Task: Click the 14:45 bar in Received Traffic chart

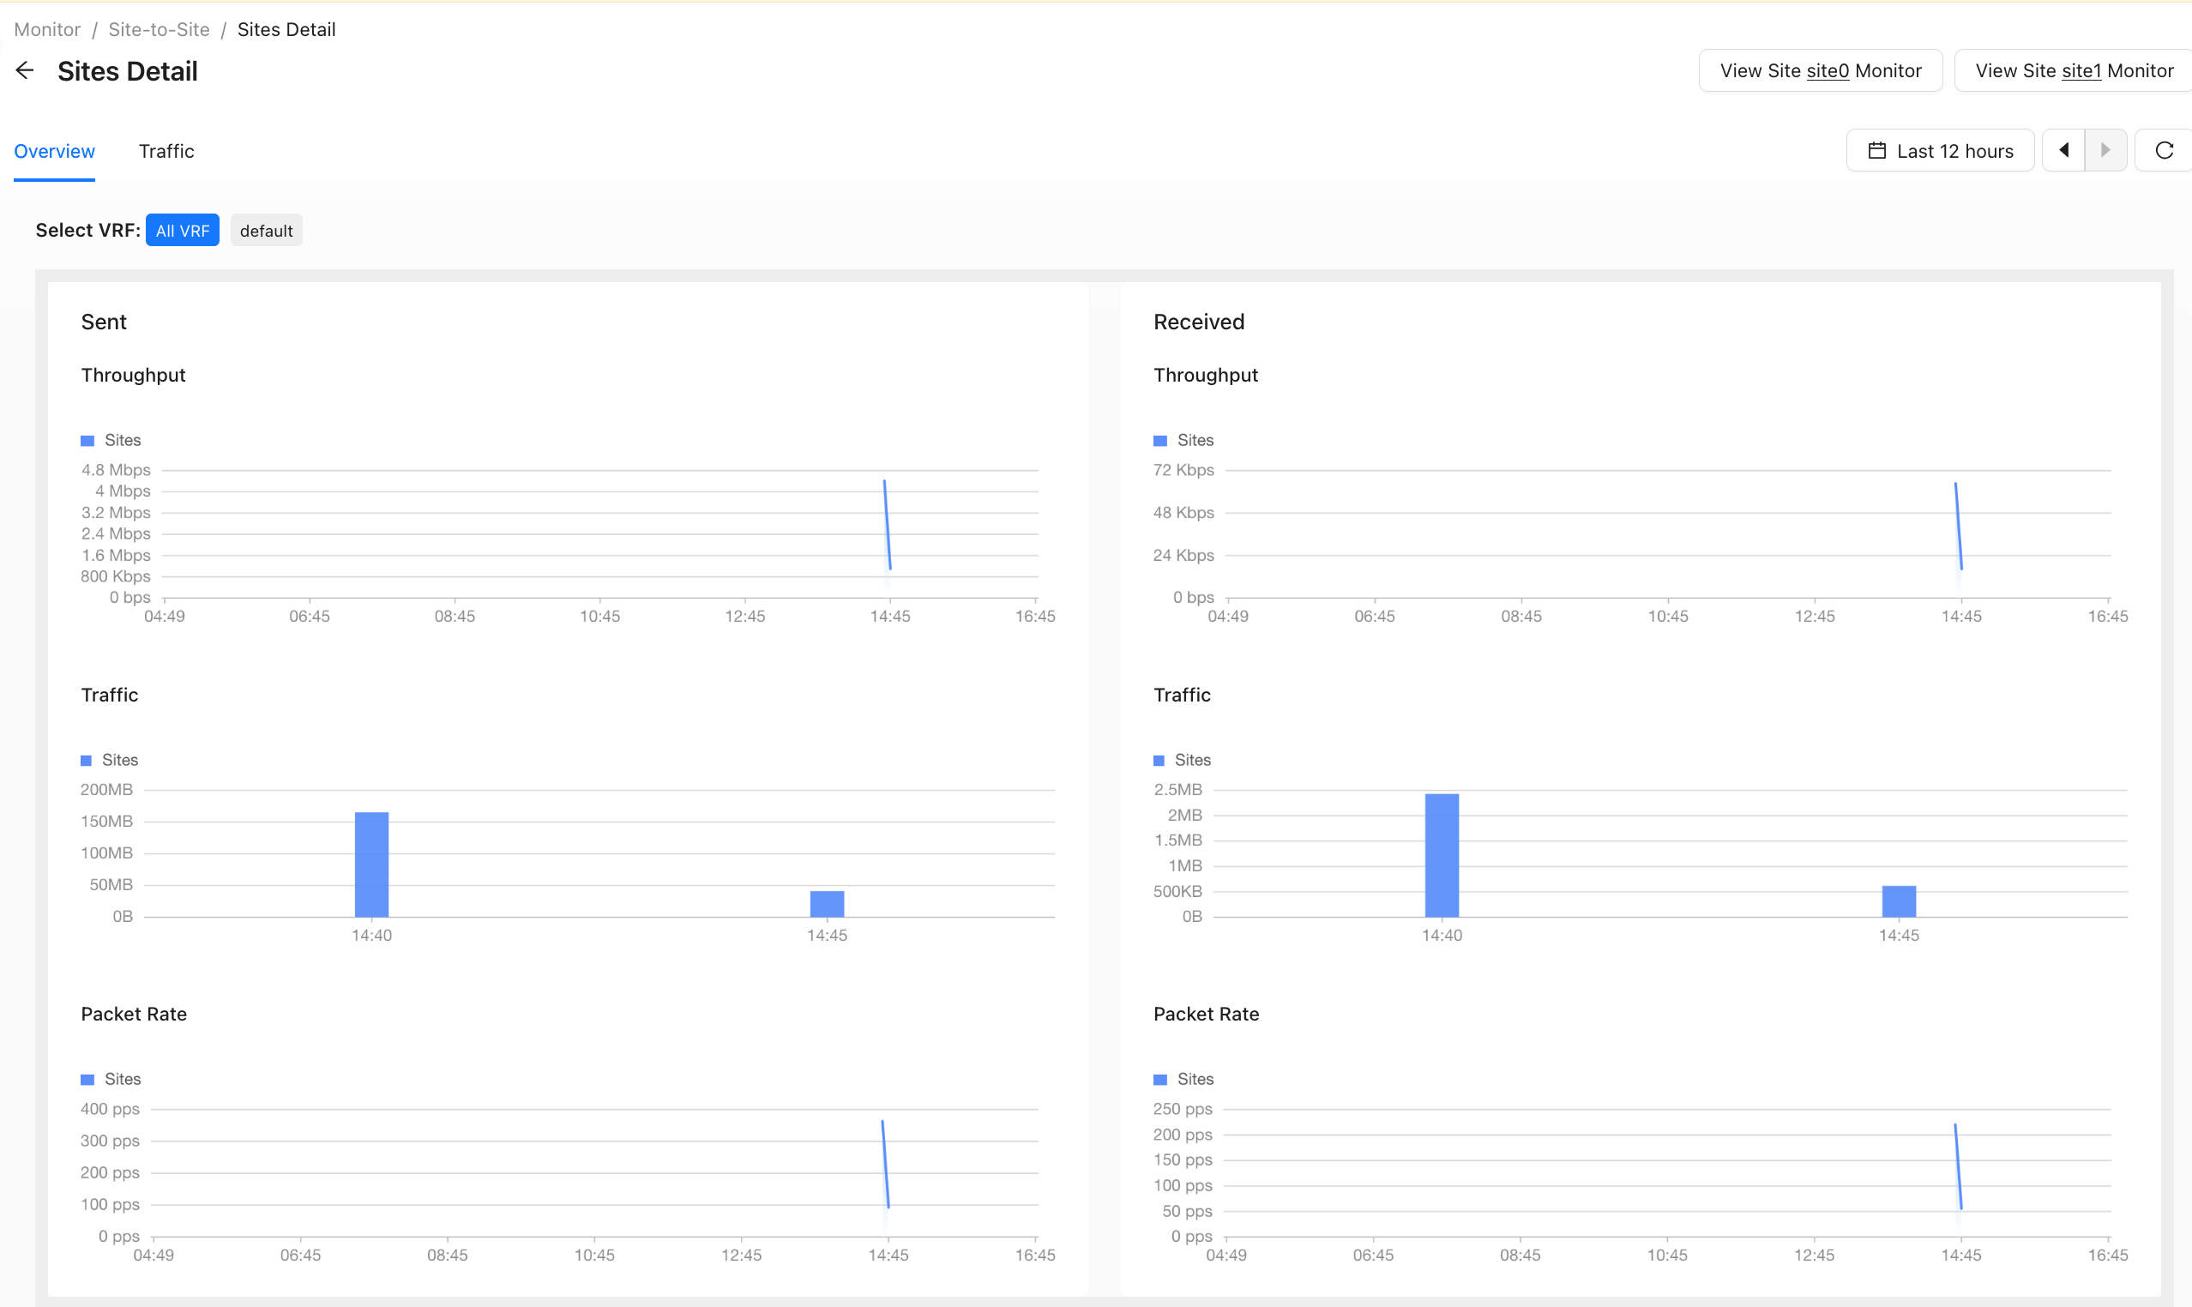Action: (1899, 901)
